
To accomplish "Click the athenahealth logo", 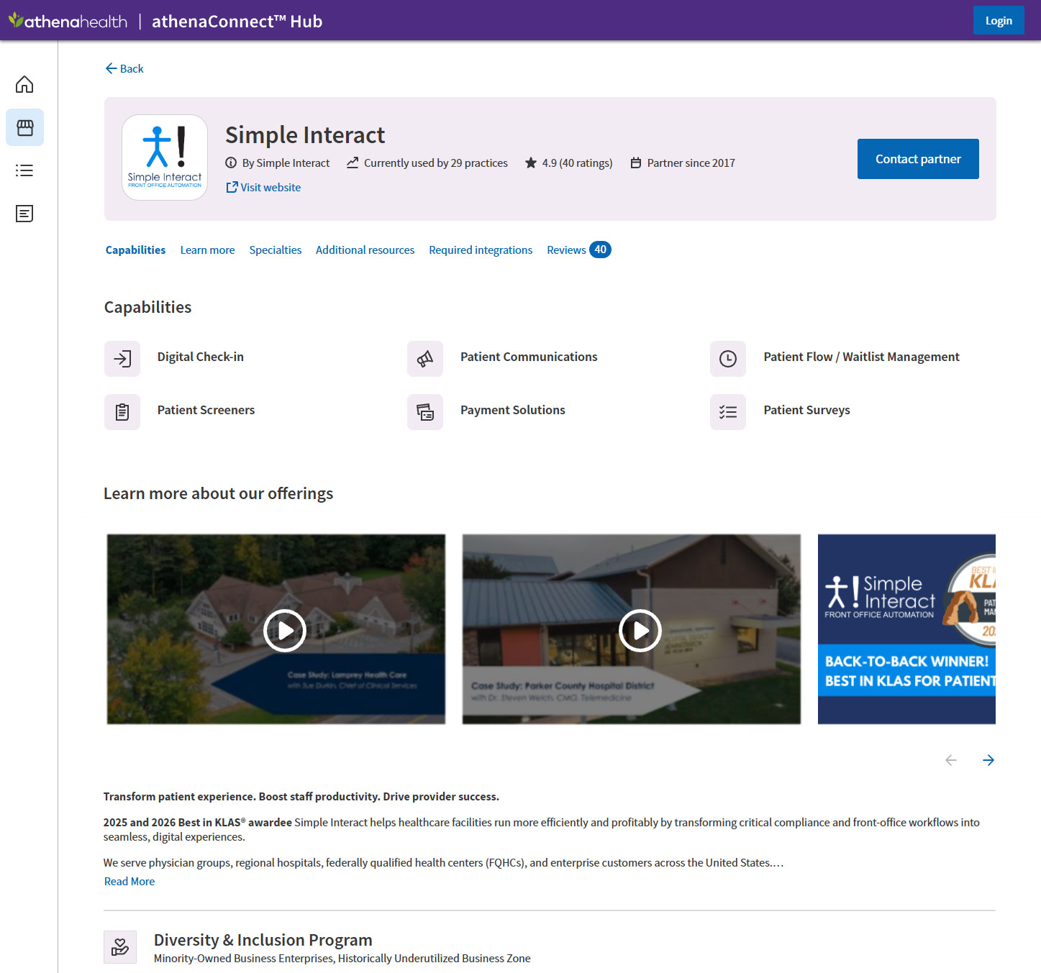I will [68, 21].
